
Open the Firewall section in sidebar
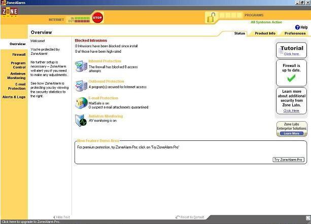tap(19, 54)
